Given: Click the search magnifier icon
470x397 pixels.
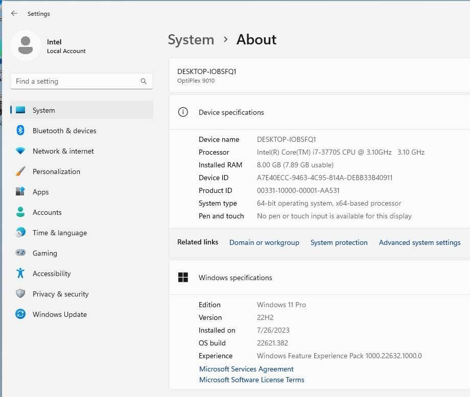Looking at the screenshot, I should coord(144,81).
